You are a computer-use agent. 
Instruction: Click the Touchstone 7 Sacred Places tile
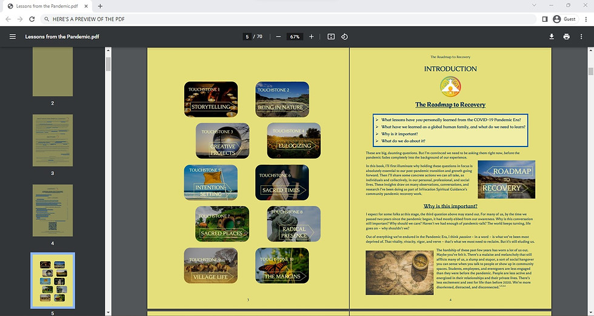click(222, 224)
